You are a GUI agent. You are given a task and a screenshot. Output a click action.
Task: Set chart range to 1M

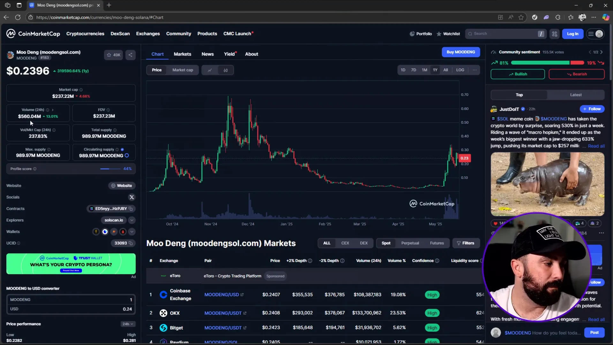point(424,70)
